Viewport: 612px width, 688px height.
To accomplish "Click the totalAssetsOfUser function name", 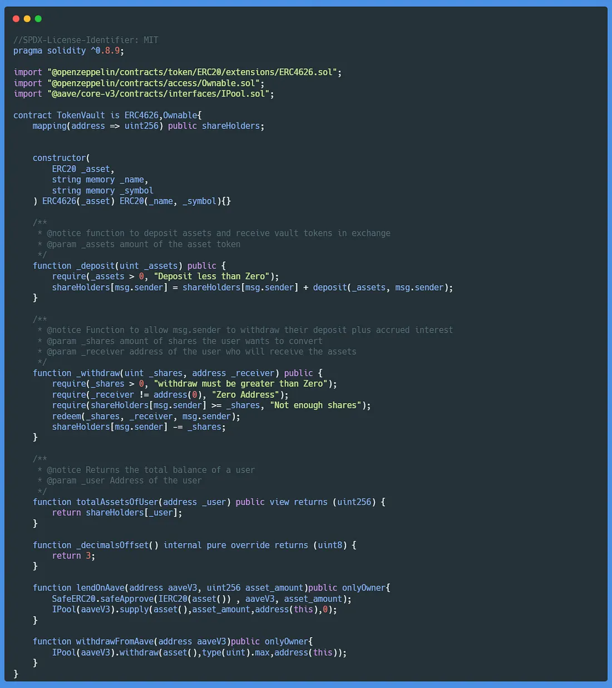I will pos(117,502).
